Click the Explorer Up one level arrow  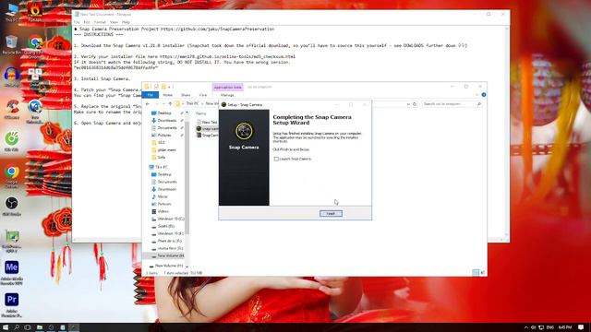pos(170,104)
